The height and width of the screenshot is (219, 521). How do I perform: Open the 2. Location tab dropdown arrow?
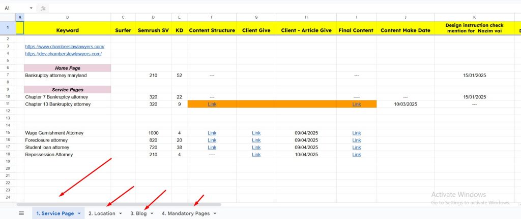pos(120,213)
